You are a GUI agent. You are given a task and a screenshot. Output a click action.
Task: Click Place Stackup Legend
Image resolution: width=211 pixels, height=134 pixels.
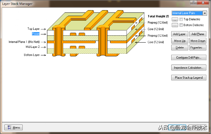189,78
